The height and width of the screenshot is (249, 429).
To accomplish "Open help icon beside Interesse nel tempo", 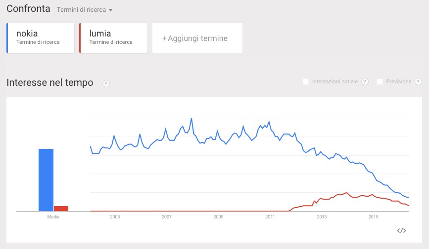I will tap(106, 84).
